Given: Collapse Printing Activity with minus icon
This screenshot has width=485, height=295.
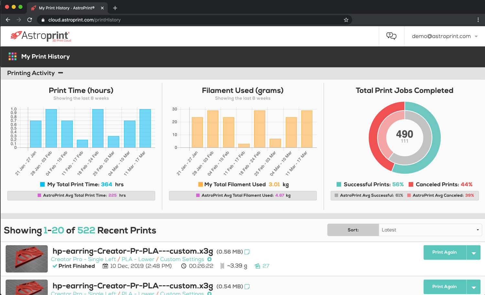Looking at the screenshot, I should click(x=60, y=73).
